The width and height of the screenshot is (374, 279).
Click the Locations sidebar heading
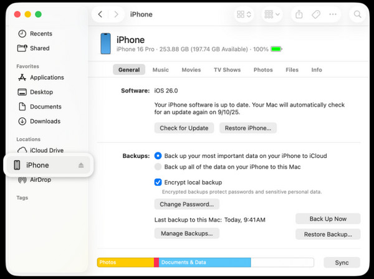coord(29,139)
